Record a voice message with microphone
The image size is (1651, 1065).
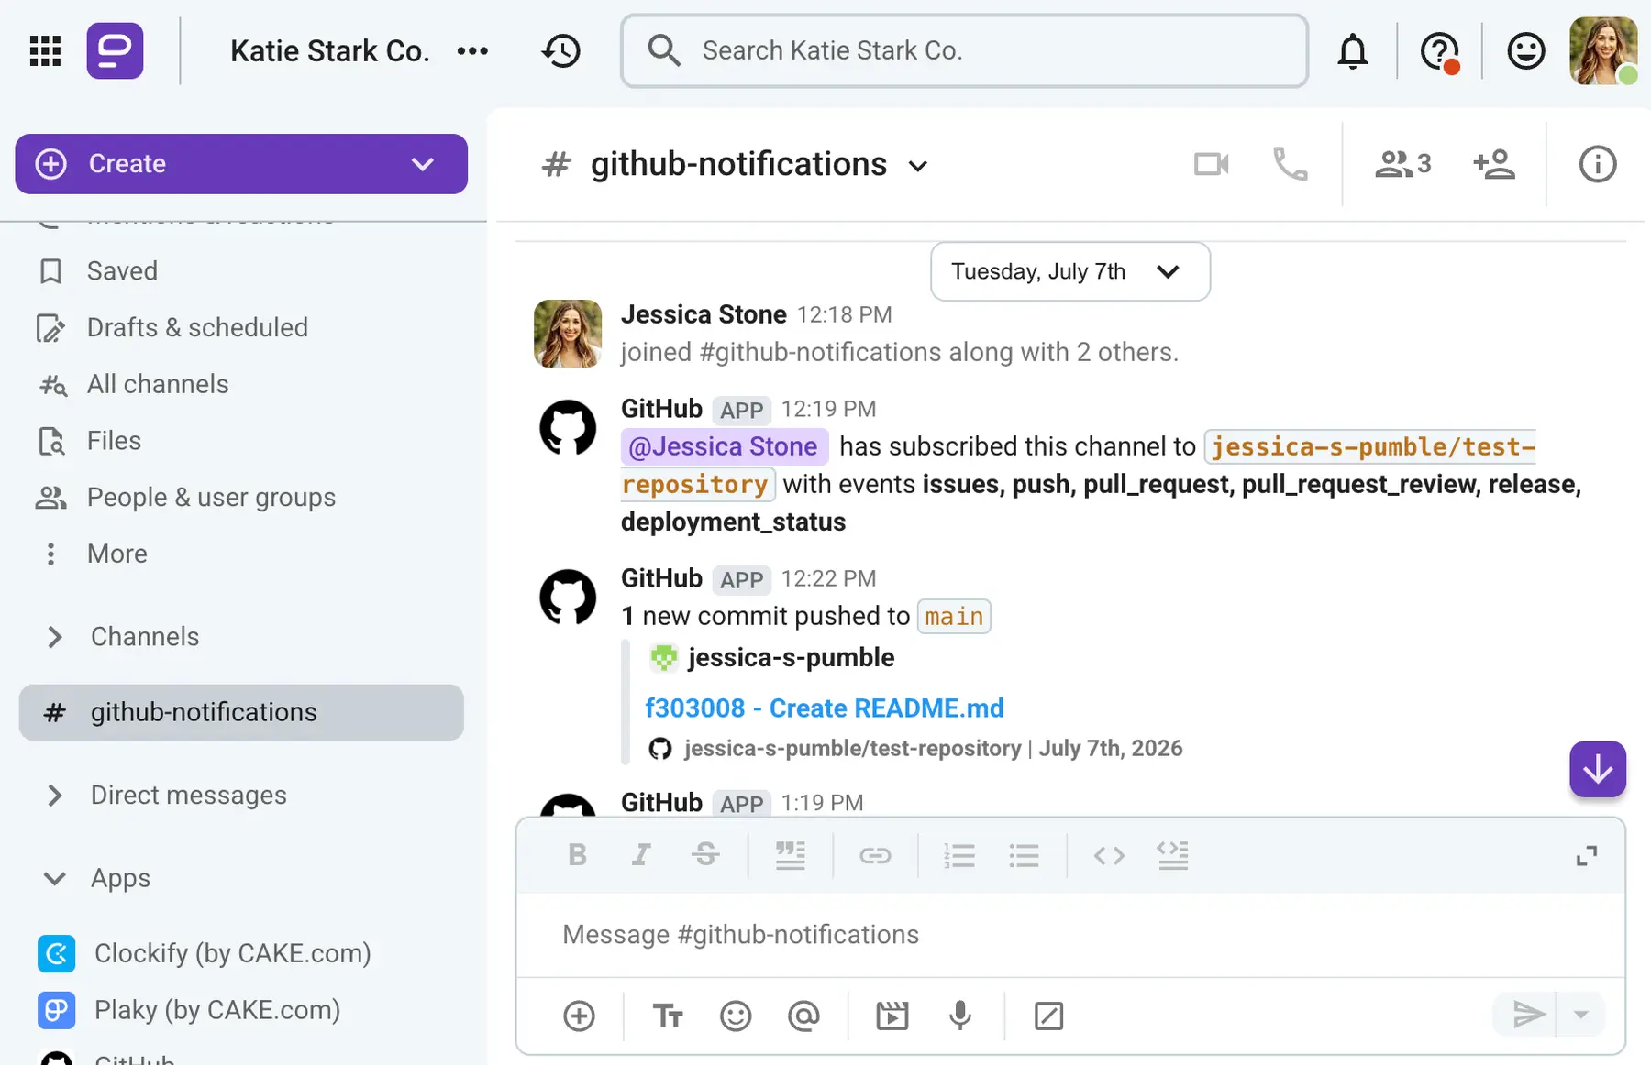pos(959,1016)
